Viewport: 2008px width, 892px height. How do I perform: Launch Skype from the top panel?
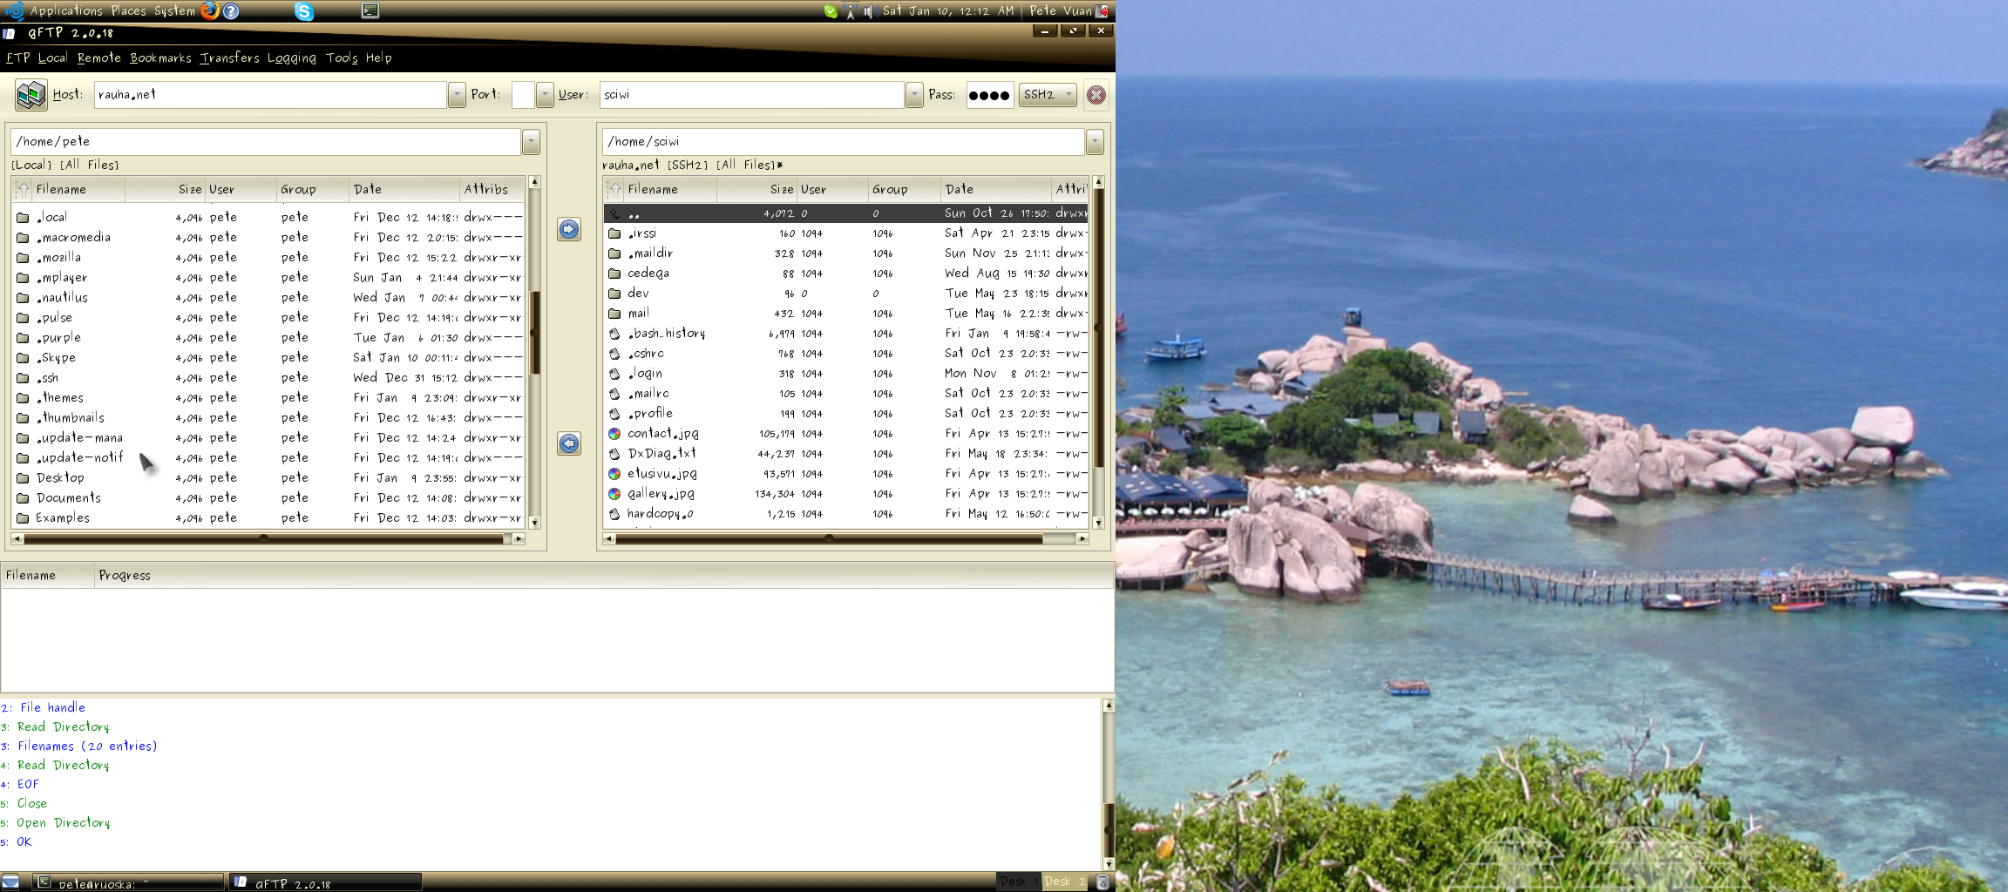(x=303, y=11)
